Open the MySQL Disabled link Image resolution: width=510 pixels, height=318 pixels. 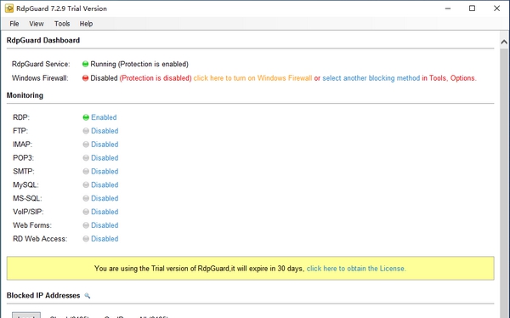tap(105, 185)
